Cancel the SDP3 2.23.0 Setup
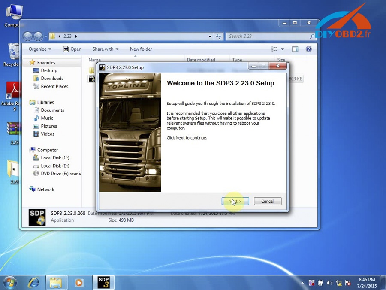 [x=268, y=201]
